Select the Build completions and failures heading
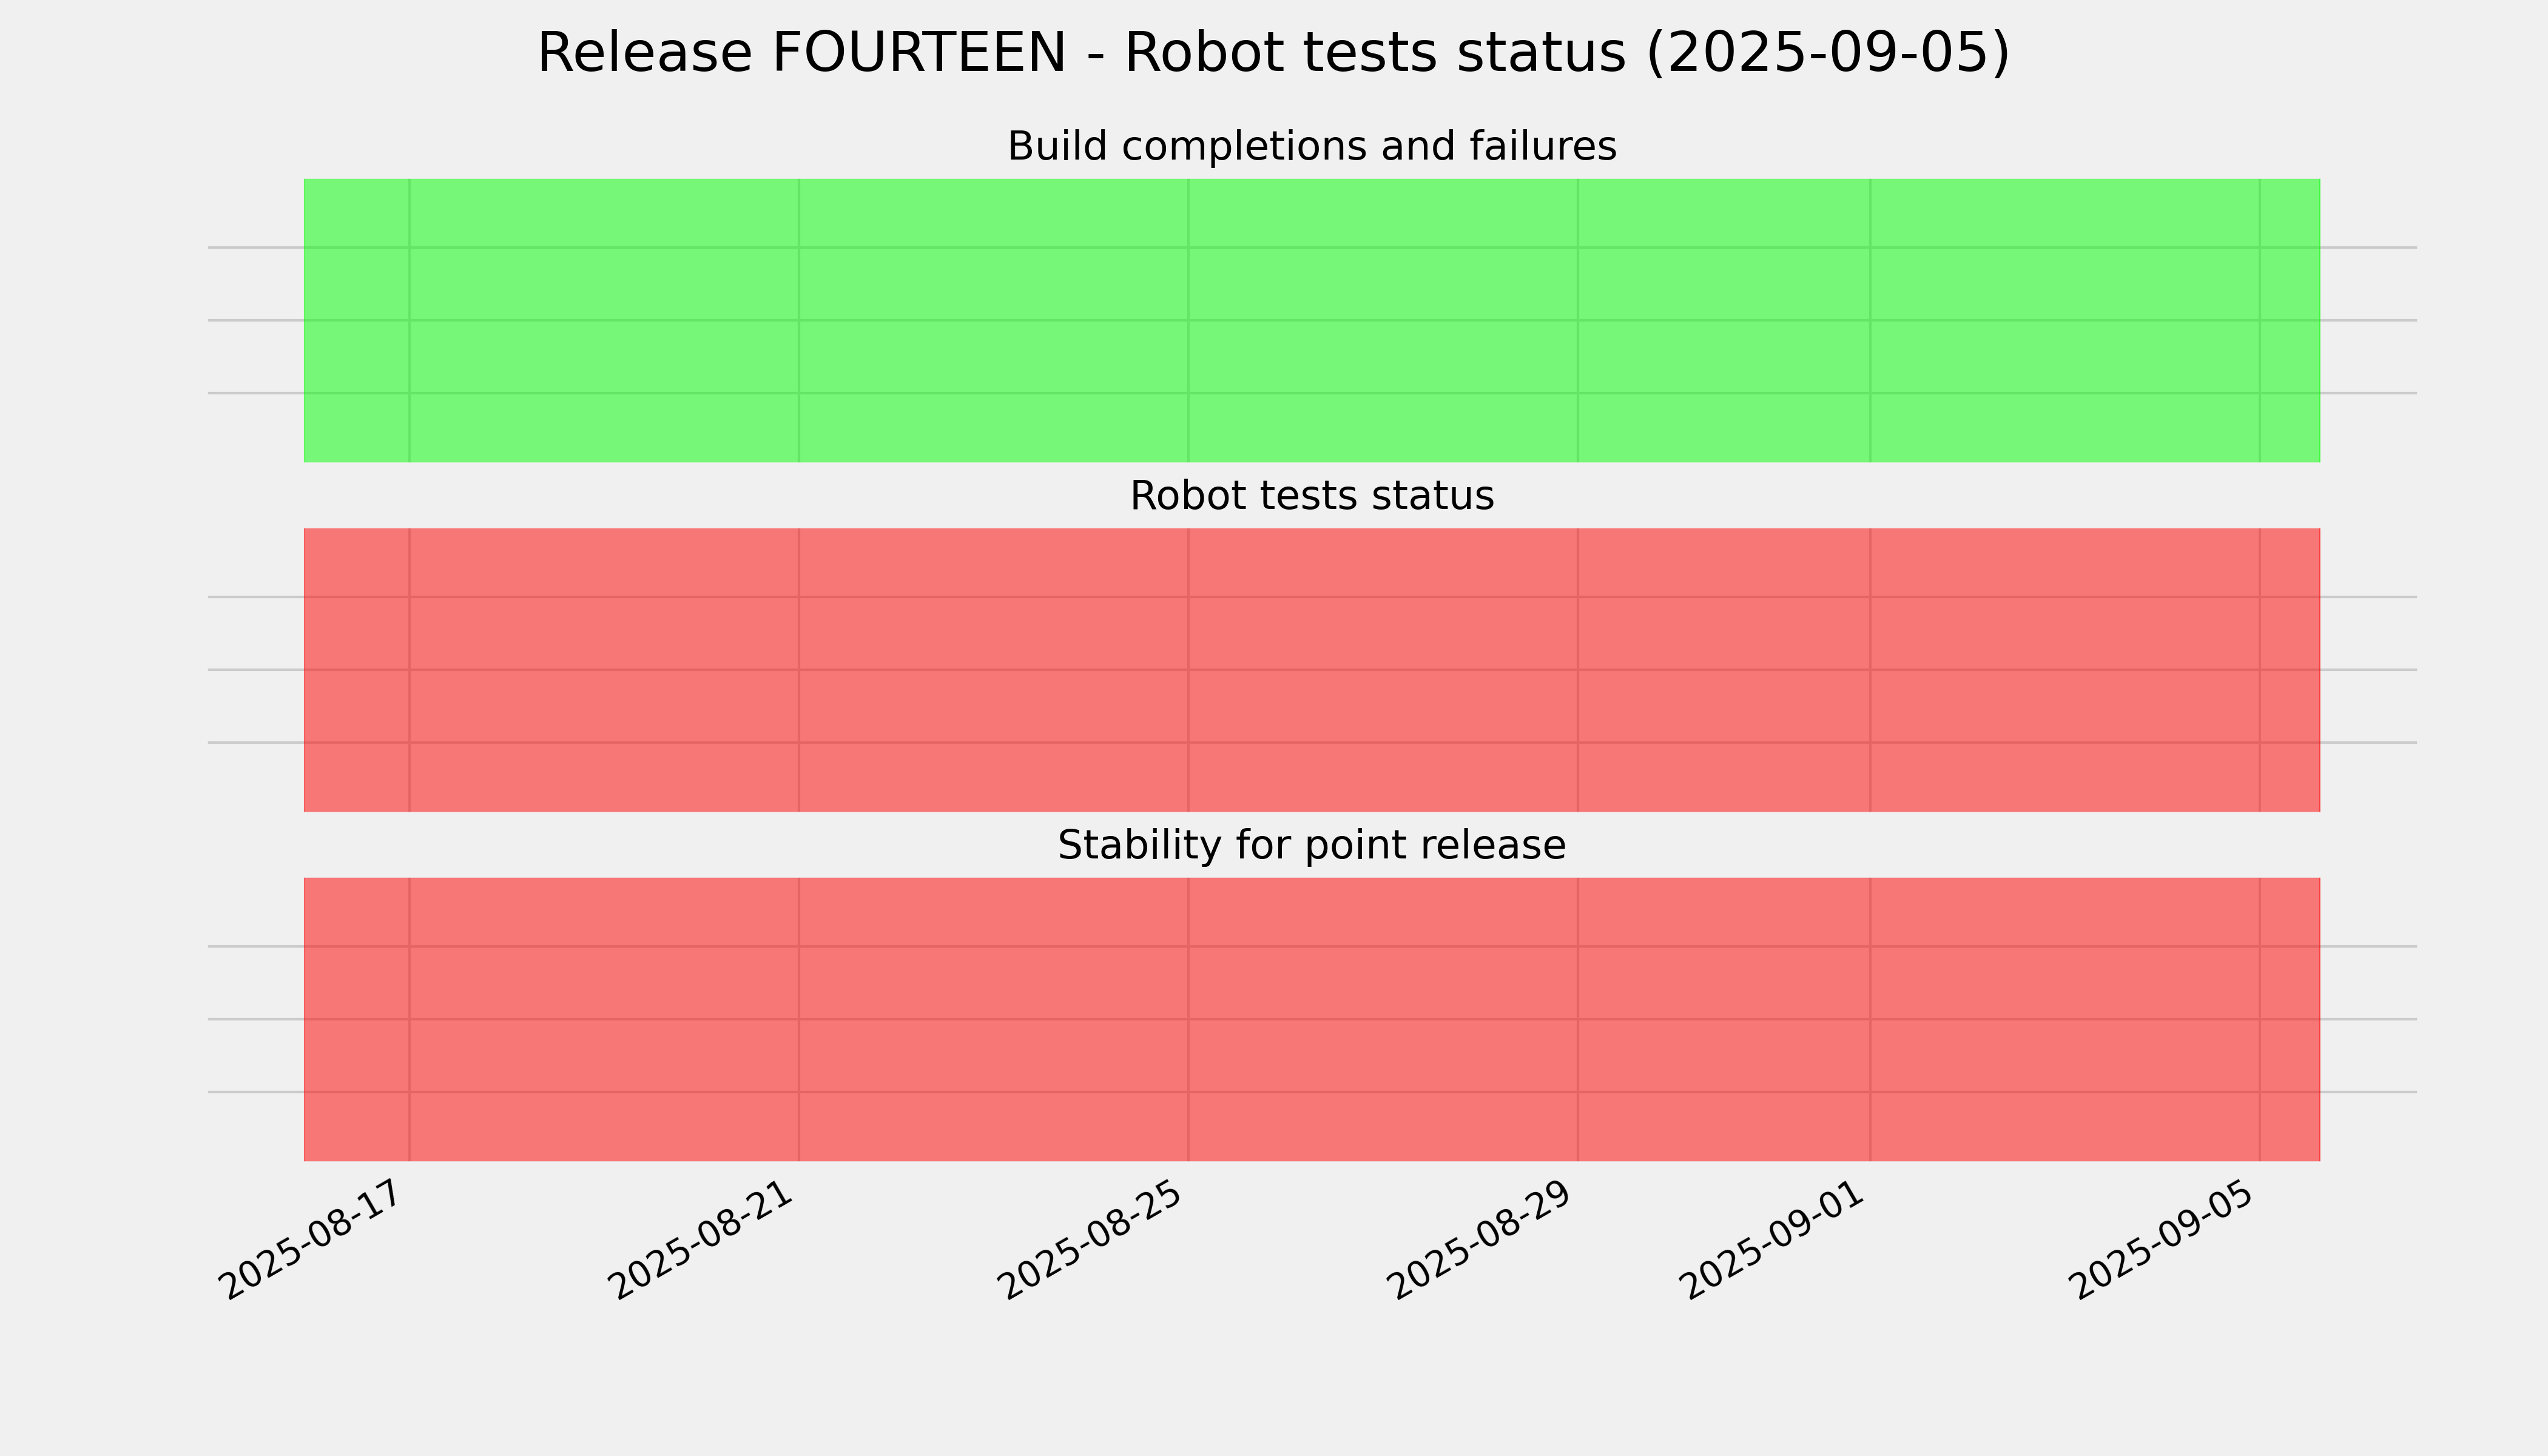2548x1456 pixels. tap(1311, 147)
